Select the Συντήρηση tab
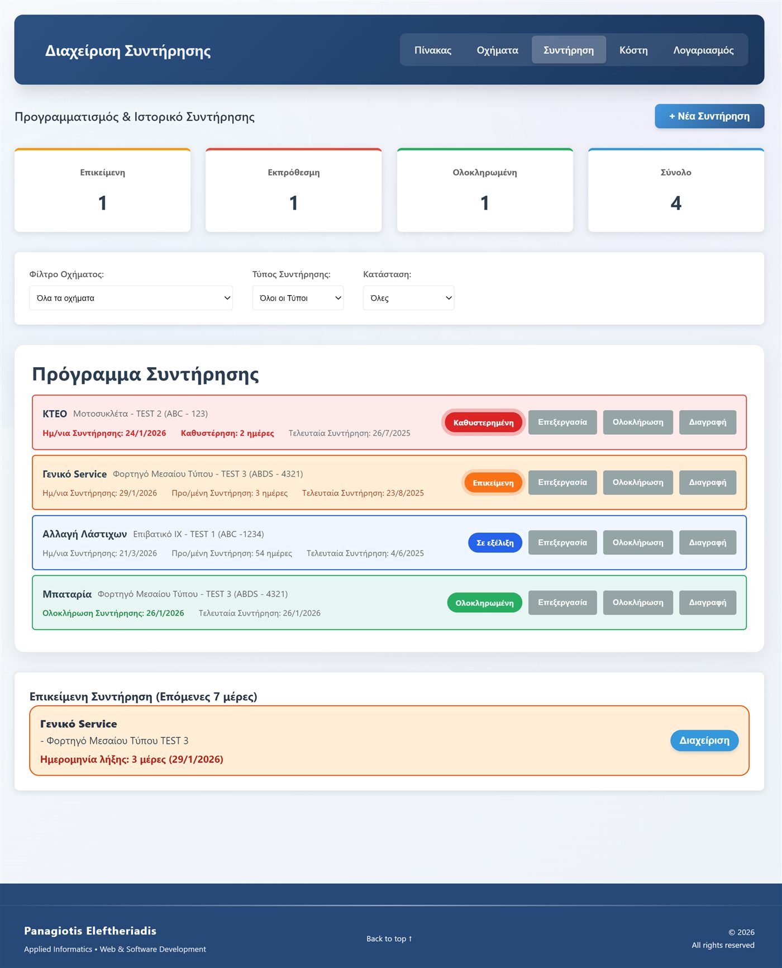This screenshot has width=782, height=968. point(569,50)
